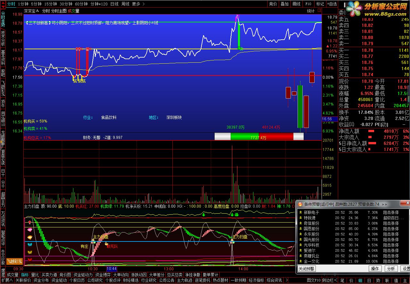The height and width of the screenshot is (284, 410).
Task: Select the 特锐德 alert row
Action: pyautogui.click(x=353, y=218)
